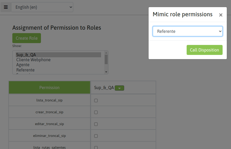Click the crear_troncal_sip permission name
The height and width of the screenshot is (149, 231).
[49, 112]
